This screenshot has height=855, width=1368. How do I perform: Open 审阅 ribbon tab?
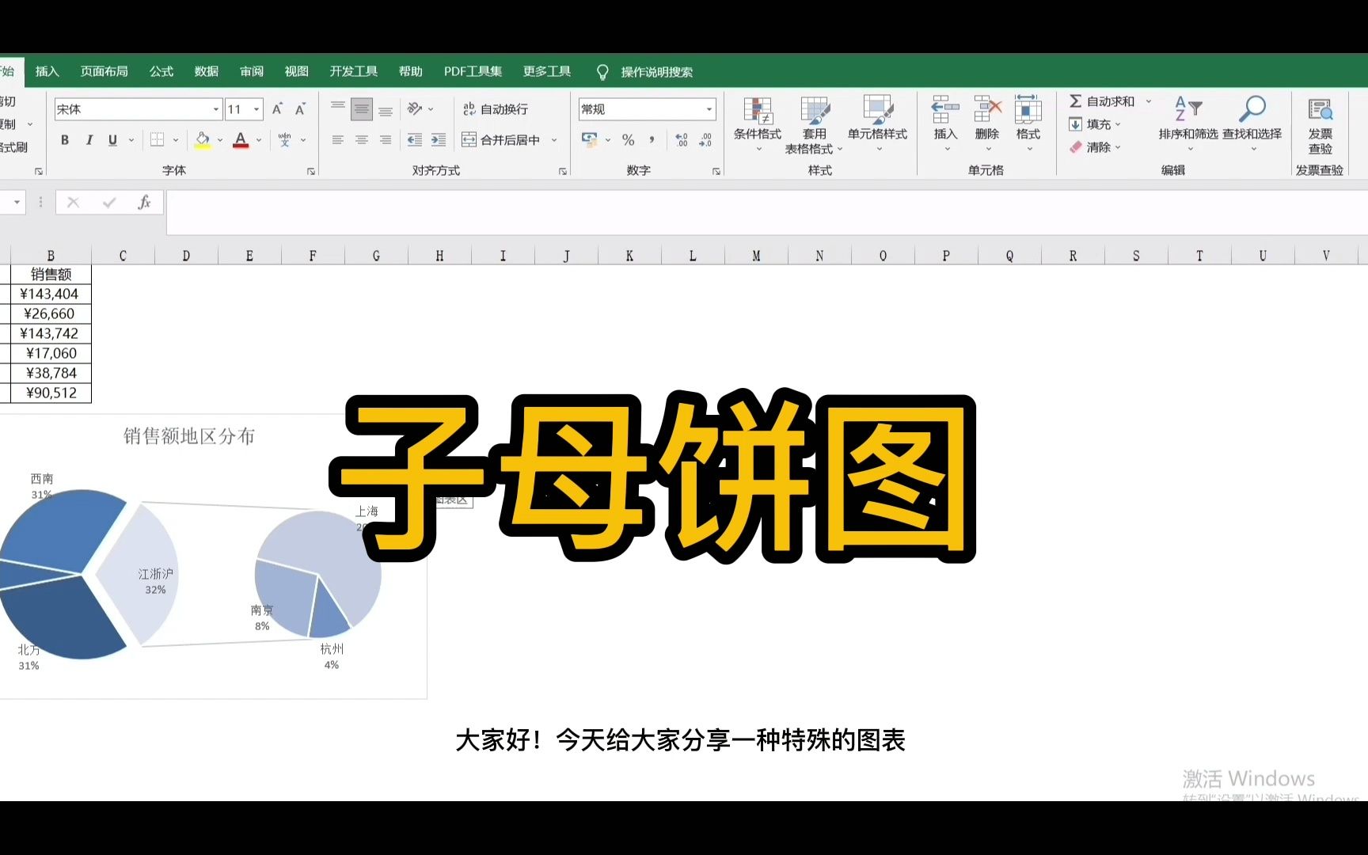pos(252,71)
